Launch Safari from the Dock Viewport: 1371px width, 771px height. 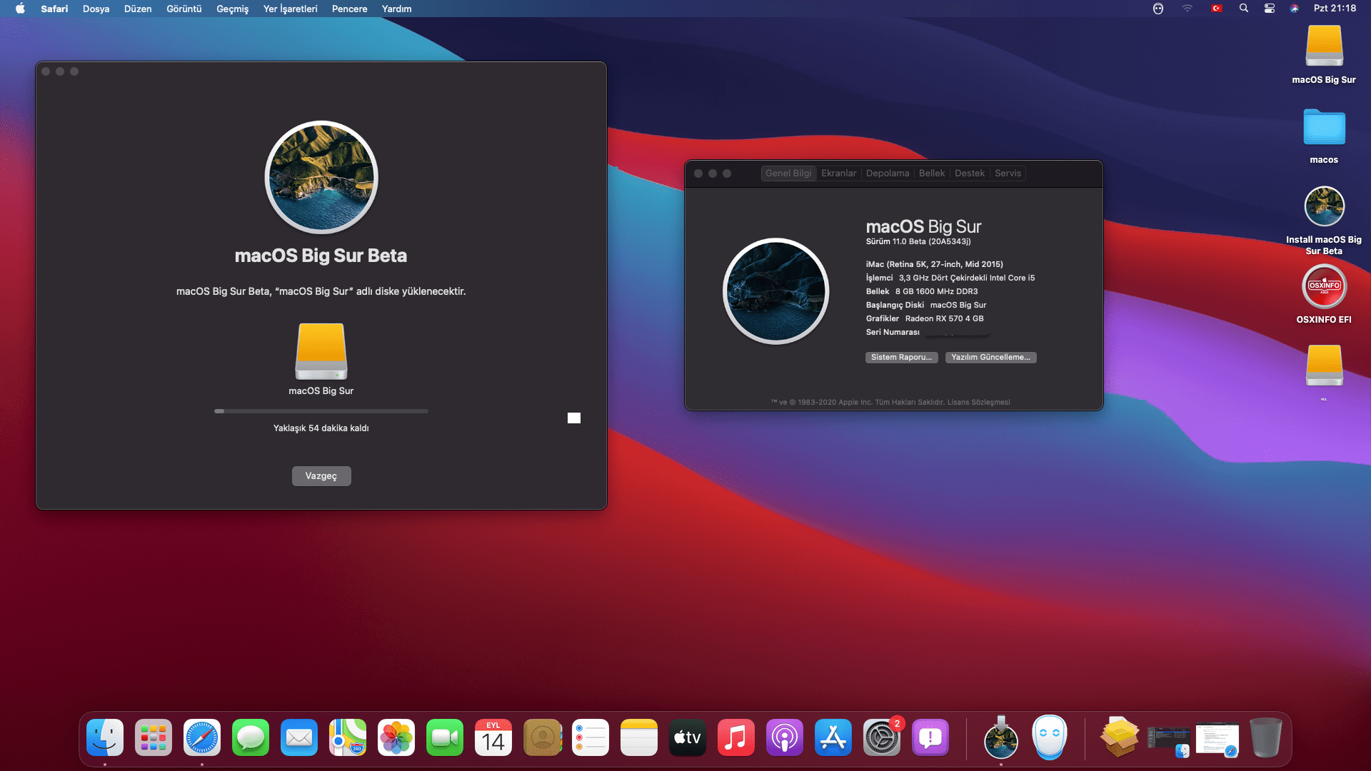pyautogui.click(x=202, y=737)
